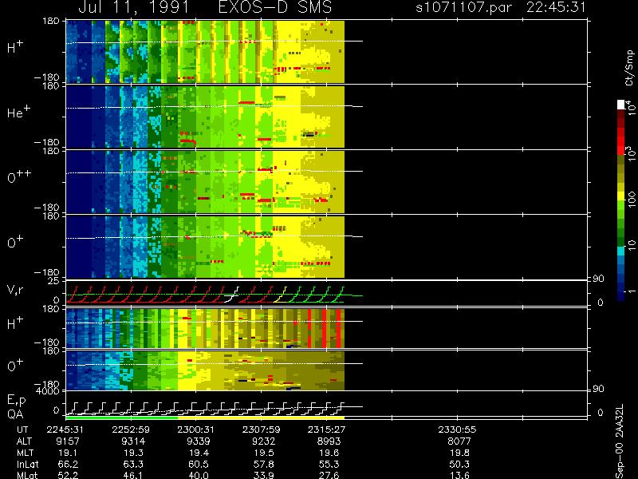The height and width of the screenshot is (479, 638).
Task: Click InLat value '60.5'
Action: tap(198, 464)
